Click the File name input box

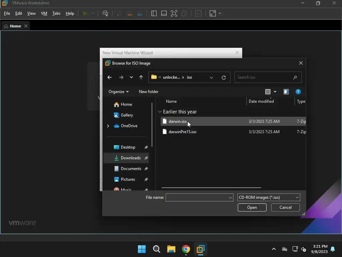(199, 197)
